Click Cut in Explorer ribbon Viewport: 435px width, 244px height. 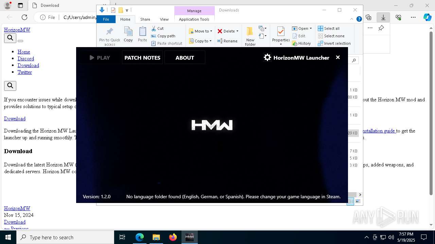(x=157, y=28)
